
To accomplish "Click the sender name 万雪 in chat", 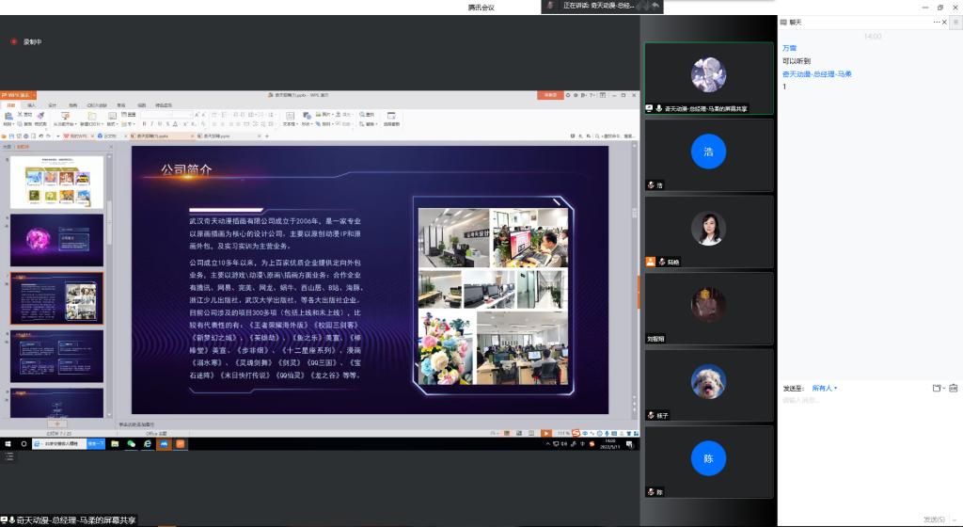I will pos(789,48).
